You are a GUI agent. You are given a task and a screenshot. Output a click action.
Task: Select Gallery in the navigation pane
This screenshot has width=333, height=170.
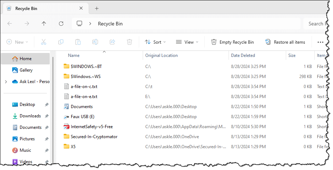[x=26, y=70]
